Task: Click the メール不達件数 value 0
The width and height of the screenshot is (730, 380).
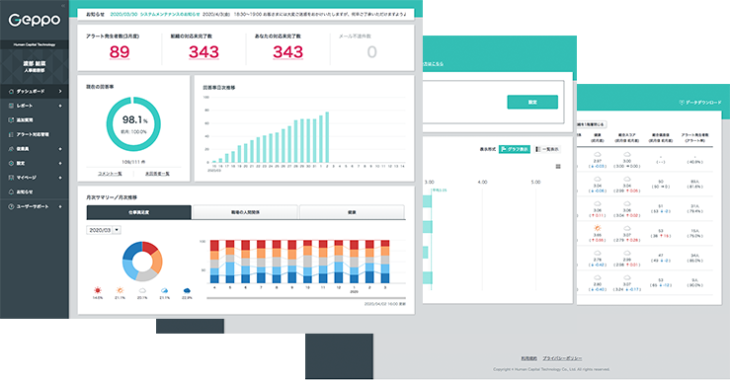Action: click(x=371, y=52)
